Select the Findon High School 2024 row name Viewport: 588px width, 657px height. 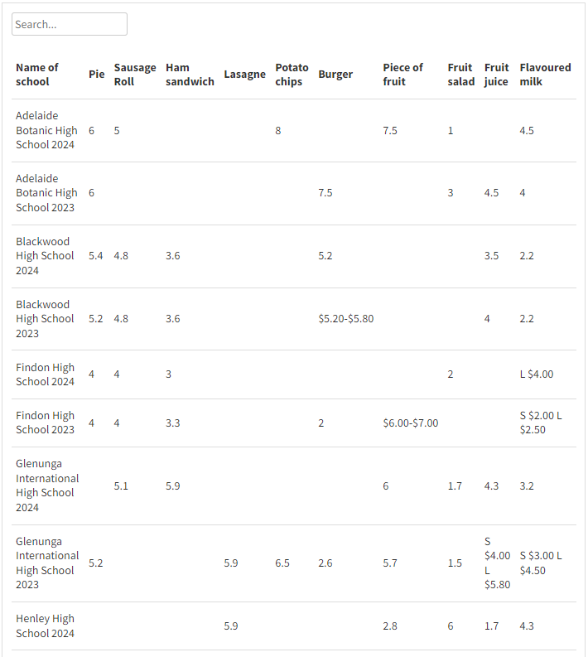[45, 374]
